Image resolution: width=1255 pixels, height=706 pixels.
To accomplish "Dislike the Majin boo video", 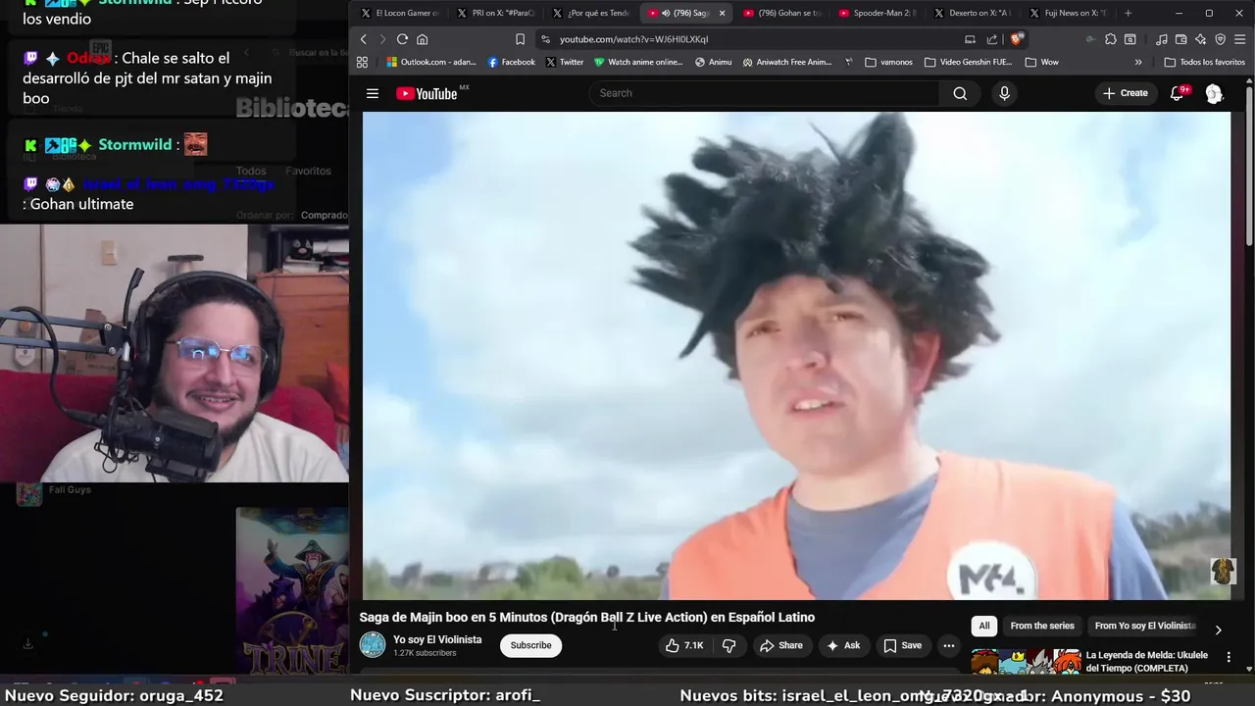I will tap(728, 645).
